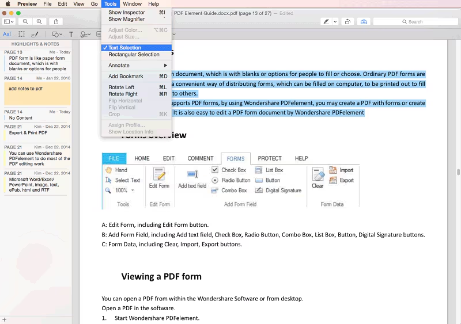Image resolution: width=461 pixels, height=324 pixels.
Task: Toggle the Markup Toolbar toolbox button
Action: coord(364,21)
